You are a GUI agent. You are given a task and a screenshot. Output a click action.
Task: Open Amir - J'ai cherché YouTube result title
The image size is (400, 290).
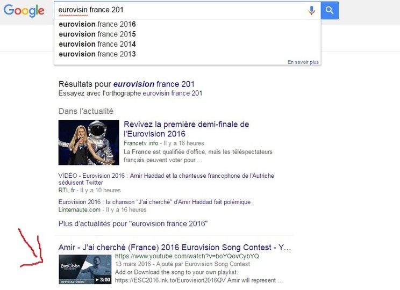tap(175, 247)
